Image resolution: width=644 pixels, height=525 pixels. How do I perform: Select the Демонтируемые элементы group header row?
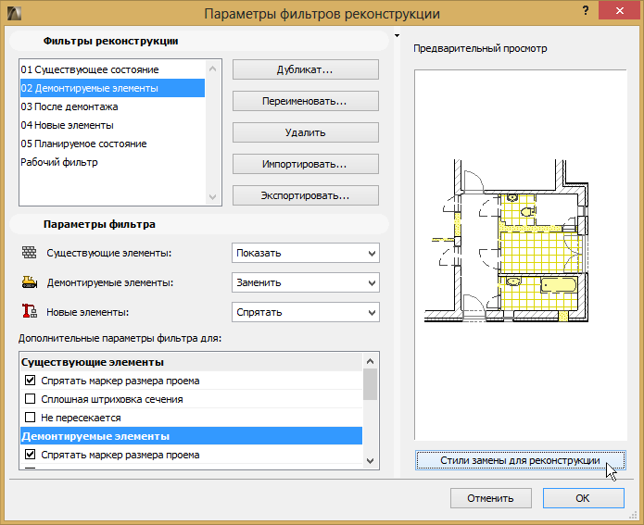coord(192,436)
